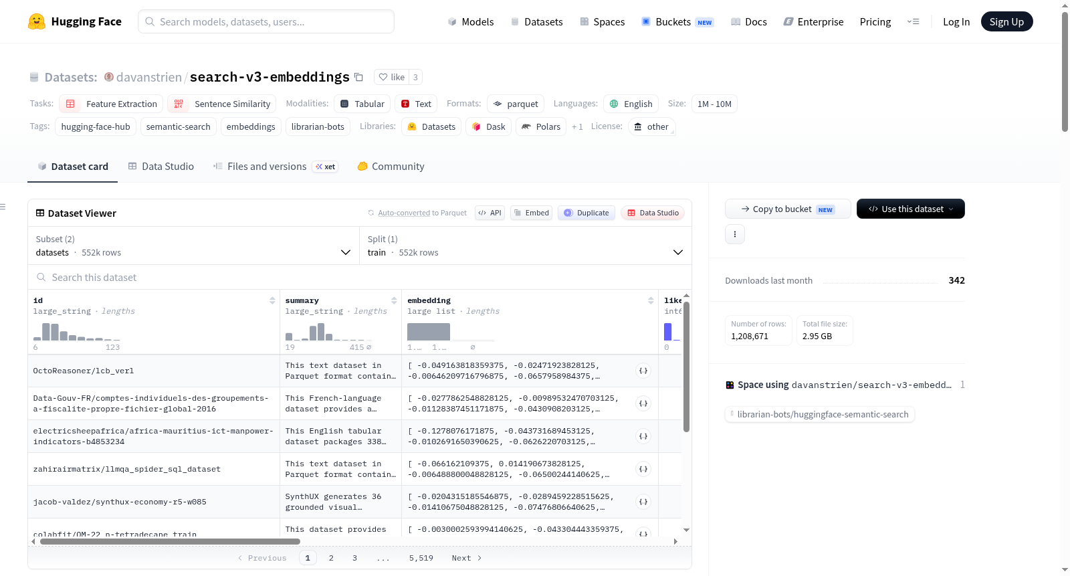
Task: Open the Split train dropdown
Action: coord(526,246)
